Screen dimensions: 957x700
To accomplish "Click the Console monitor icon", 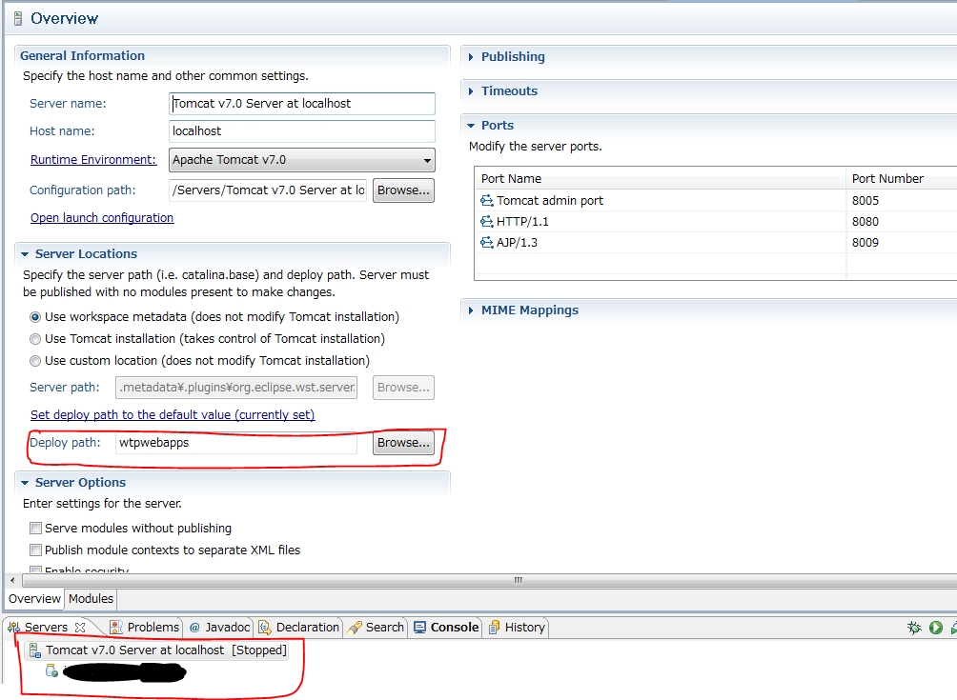I will pos(420,628).
